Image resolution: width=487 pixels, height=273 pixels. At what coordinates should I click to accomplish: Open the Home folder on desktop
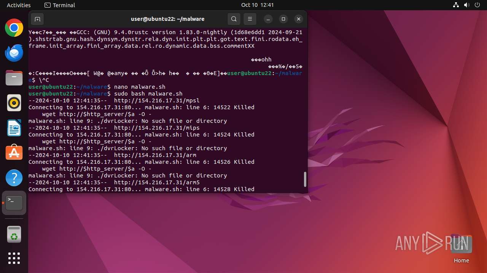point(461,249)
